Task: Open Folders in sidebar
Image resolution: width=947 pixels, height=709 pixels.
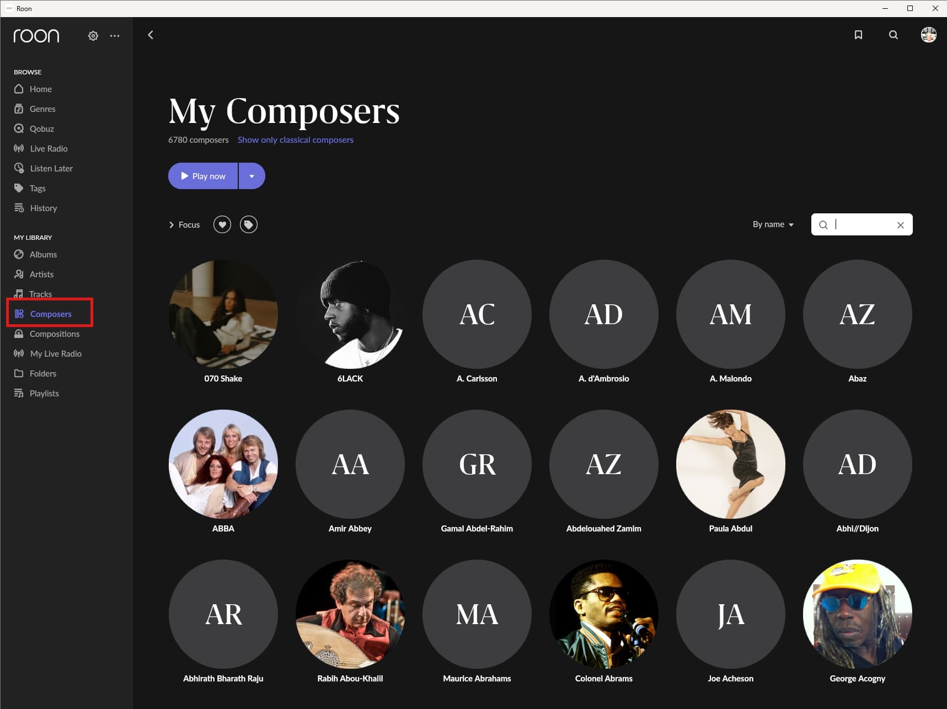Action: pyautogui.click(x=35, y=373)
